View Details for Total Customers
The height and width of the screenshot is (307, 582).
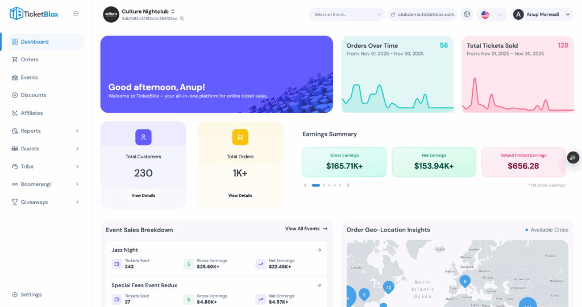click(x=143, y=195)
